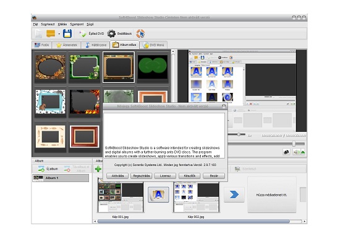Image resolution: width=340 pixels, height=244 pixels.
Task: Click the Regisztrálás button
Action: point(142,176)
